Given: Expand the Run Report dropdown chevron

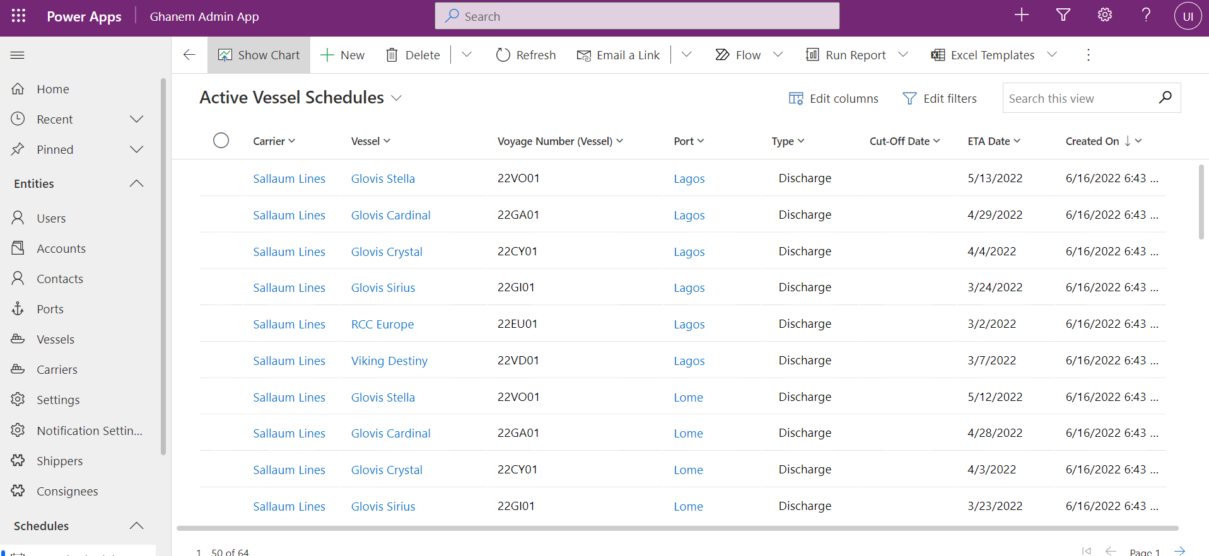Looking at the screenshot, I should (903, 55).
